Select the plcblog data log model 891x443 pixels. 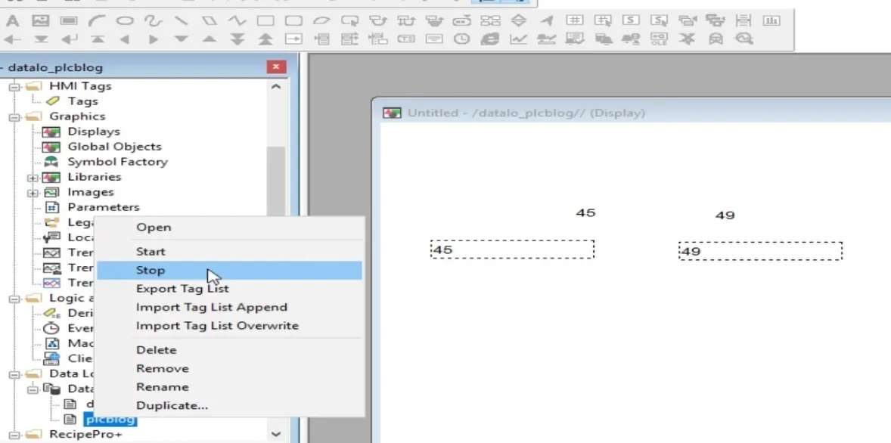110,420
